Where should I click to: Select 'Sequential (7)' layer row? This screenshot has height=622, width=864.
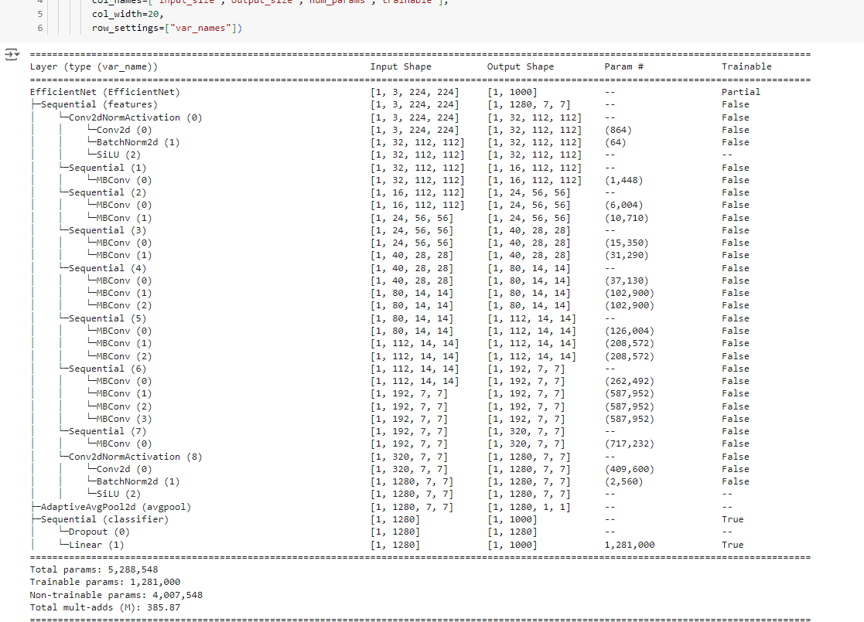[108, 431]
